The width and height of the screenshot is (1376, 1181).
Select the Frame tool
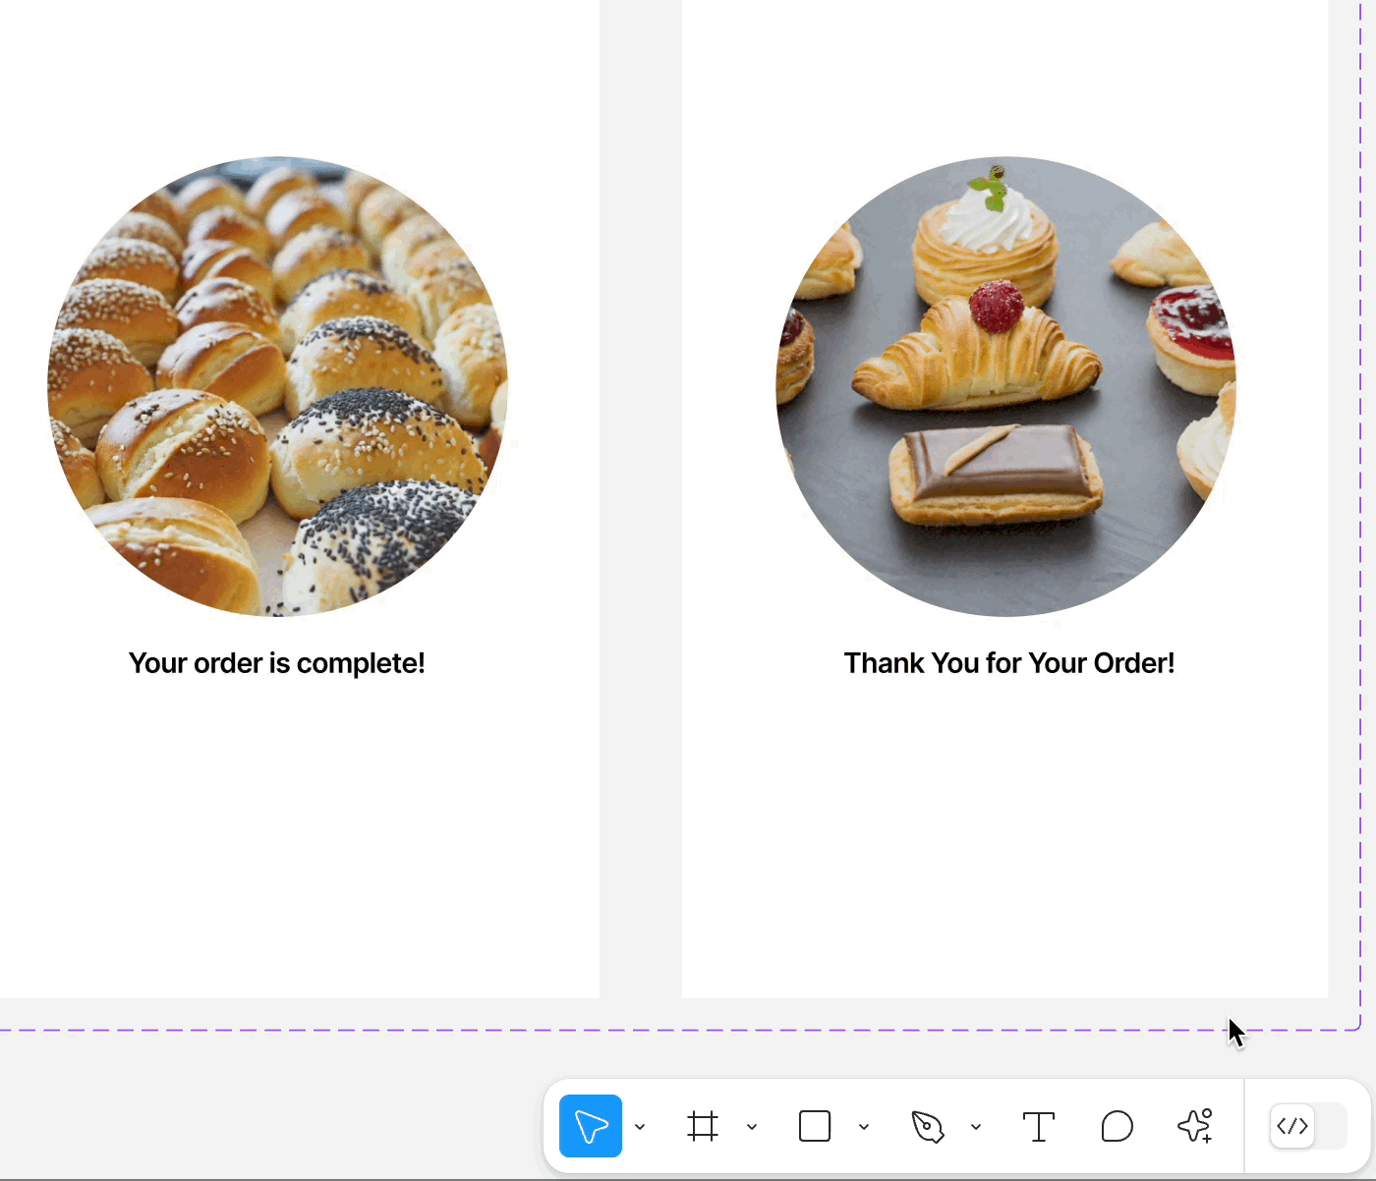tap(703, 1126)
